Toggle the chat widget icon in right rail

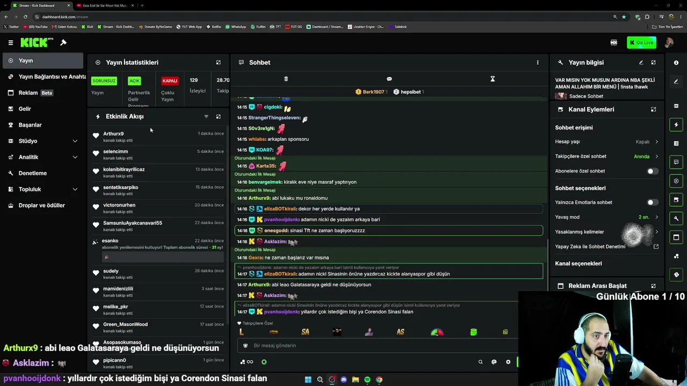[x=676, y=162]
